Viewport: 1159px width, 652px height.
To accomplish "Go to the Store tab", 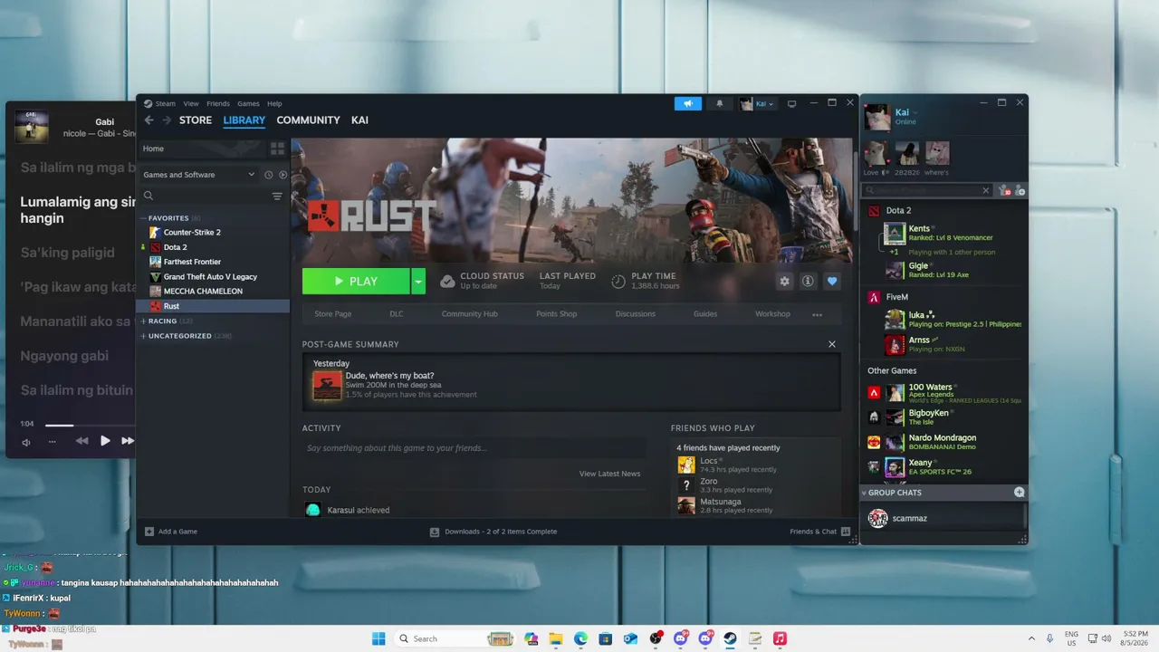I will [196, 120].
